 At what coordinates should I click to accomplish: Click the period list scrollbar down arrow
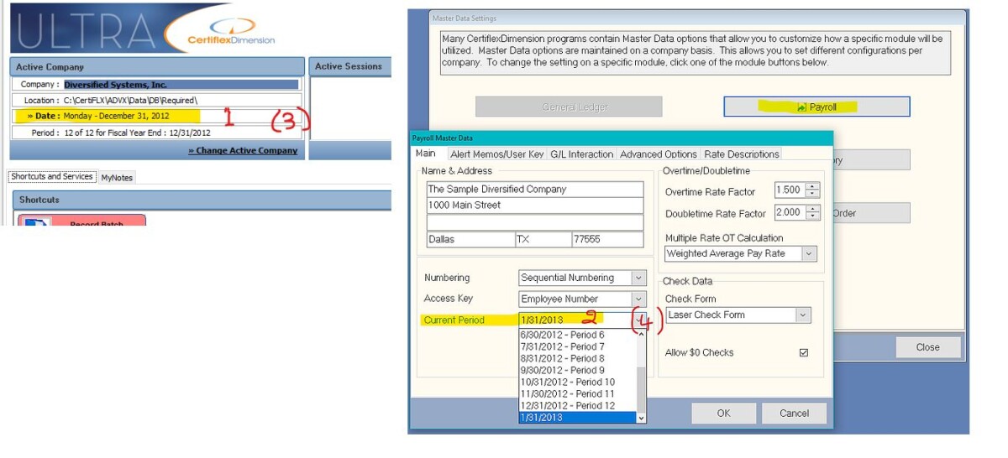pyautogui.click(x=641, y=418)
